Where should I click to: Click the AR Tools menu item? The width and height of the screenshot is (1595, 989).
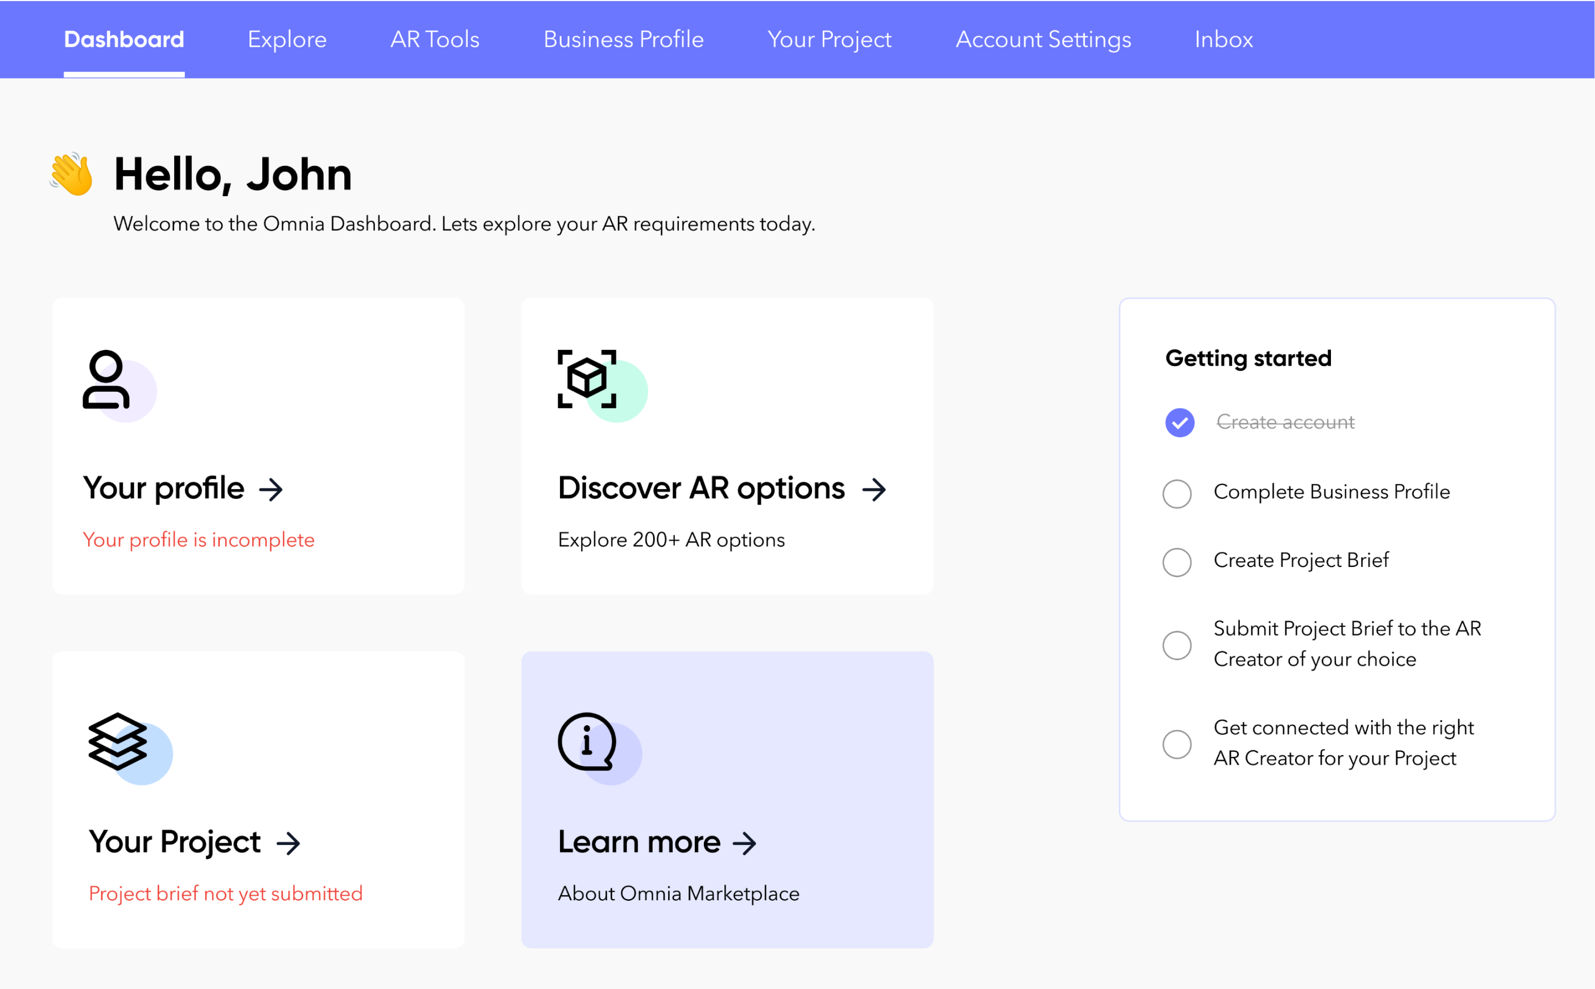coord(433,39)
